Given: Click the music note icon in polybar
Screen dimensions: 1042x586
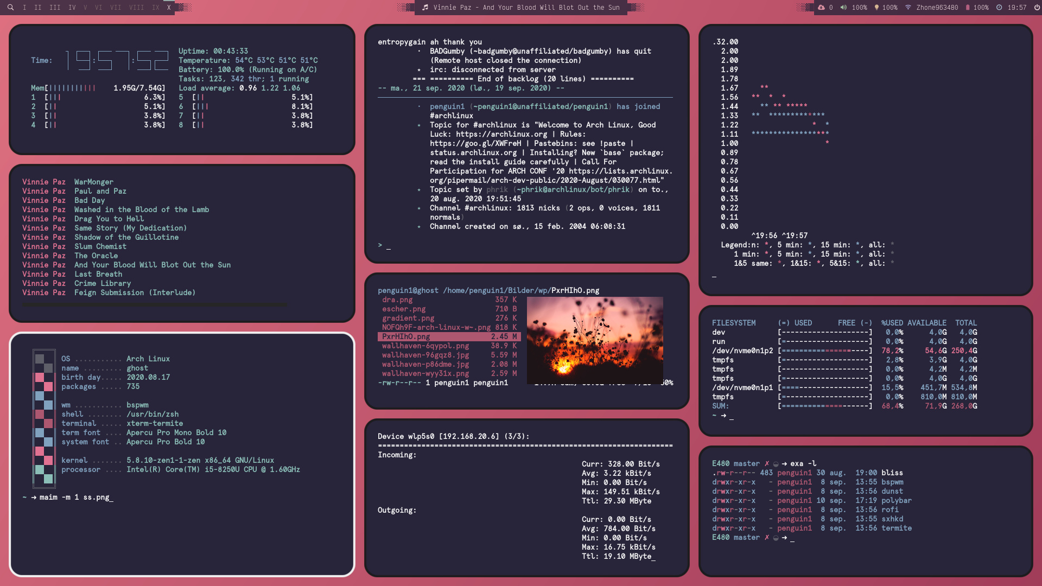Looking at the screenshot, I should click(x=425, y=8).
